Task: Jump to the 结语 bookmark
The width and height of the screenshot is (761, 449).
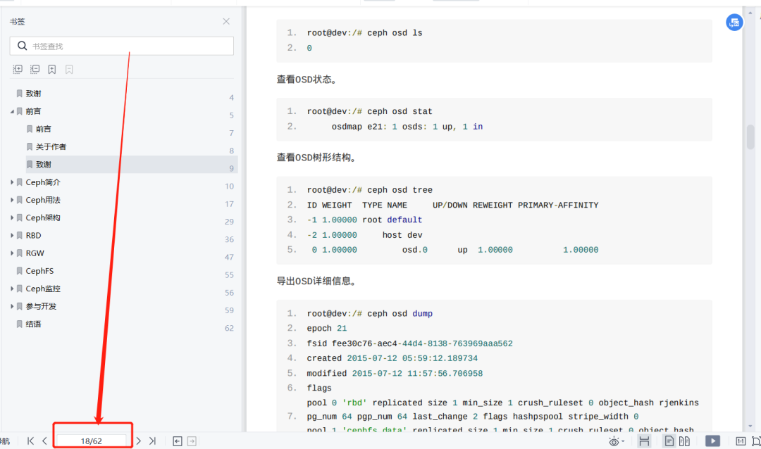Action: [x=34, y=324]
